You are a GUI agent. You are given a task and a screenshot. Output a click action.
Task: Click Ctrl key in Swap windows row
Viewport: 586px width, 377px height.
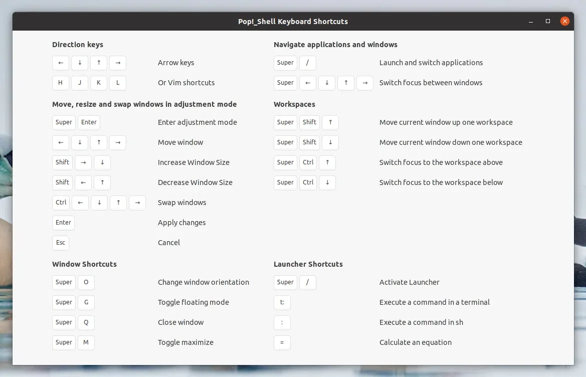tap(61, 203)
